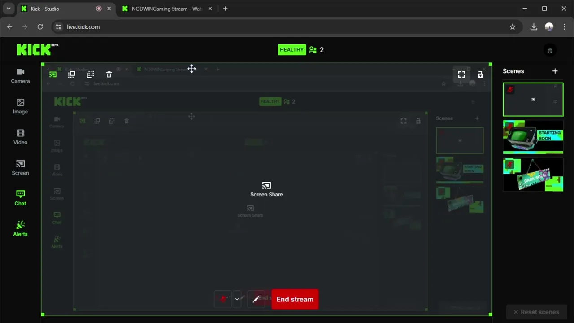Click the bottom-right green resize handle
The height and width of the screenshot is (323, 574).
click(x=490, y=315)
